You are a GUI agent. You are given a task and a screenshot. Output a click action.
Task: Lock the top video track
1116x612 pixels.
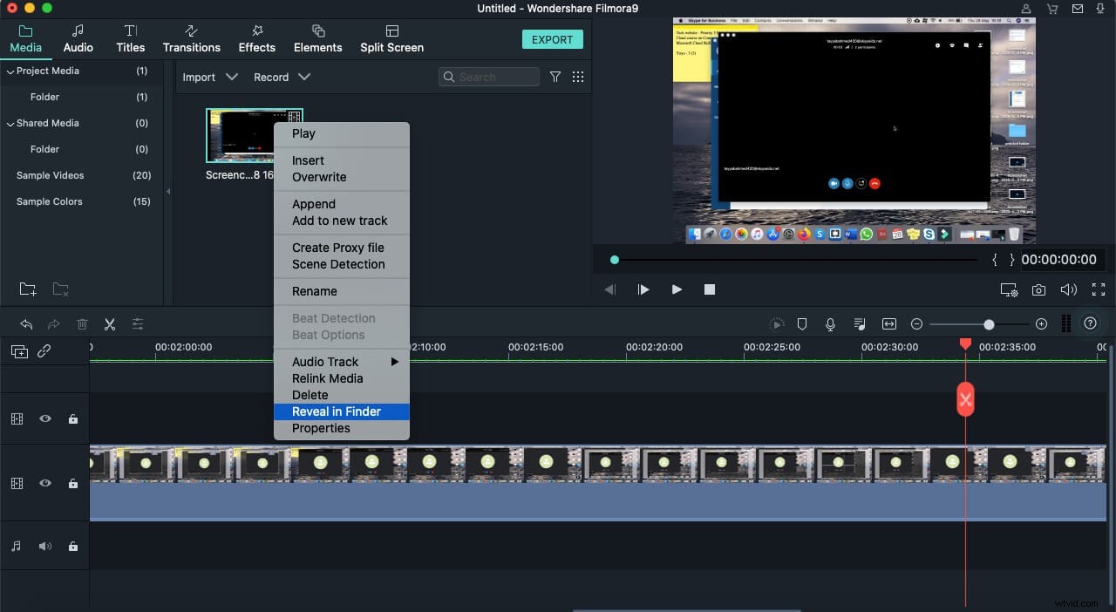tap(73, 418)
